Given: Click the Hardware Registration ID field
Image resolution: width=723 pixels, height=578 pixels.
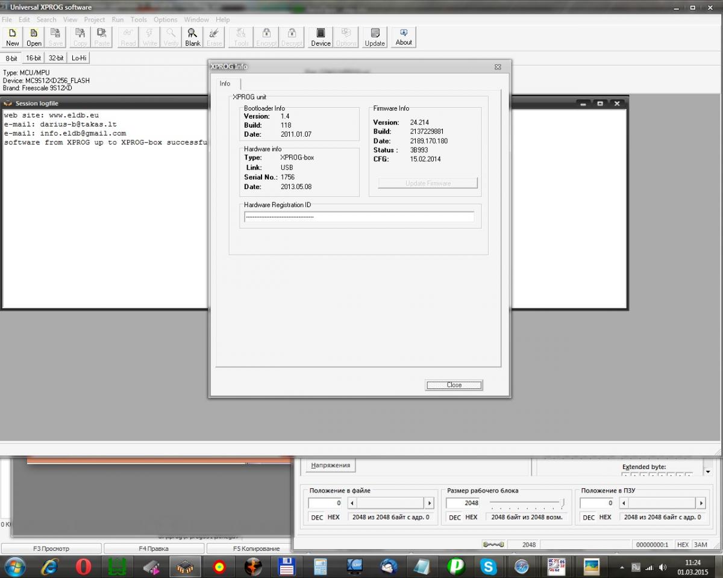Looking at the screenshot, I should point(359,216).
